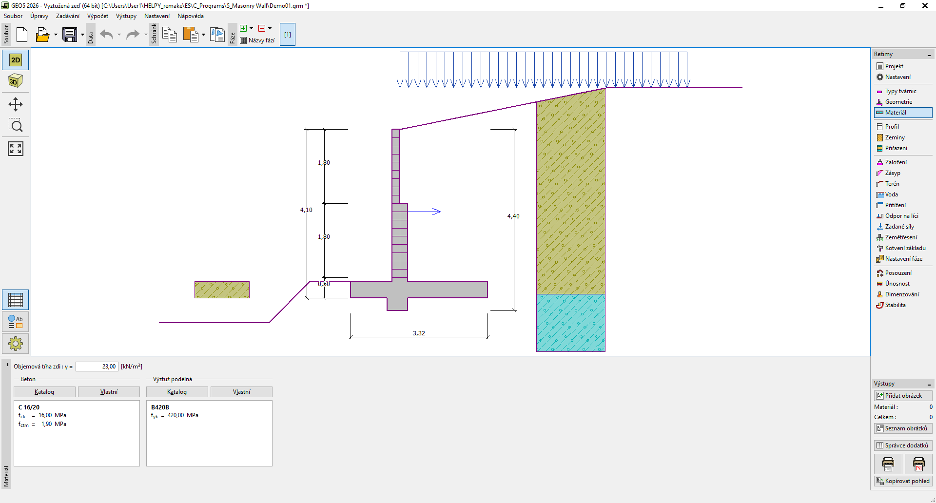The width and height of the screenshot is (936, 503).
Task: Switch to 2D view mode
Action: coord(16,60)
